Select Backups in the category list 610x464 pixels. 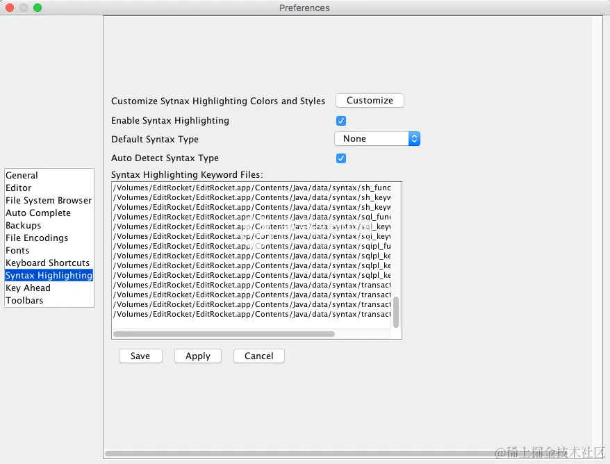(49, 225)
